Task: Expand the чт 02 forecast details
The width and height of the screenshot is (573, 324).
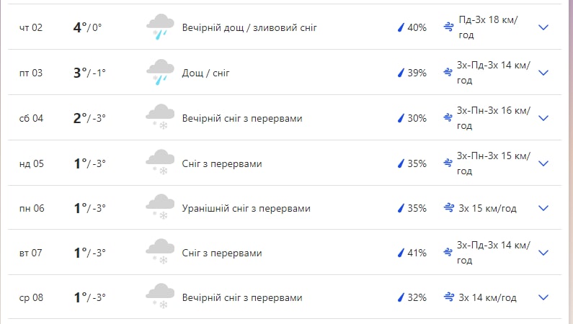Action: pos(543,27)
